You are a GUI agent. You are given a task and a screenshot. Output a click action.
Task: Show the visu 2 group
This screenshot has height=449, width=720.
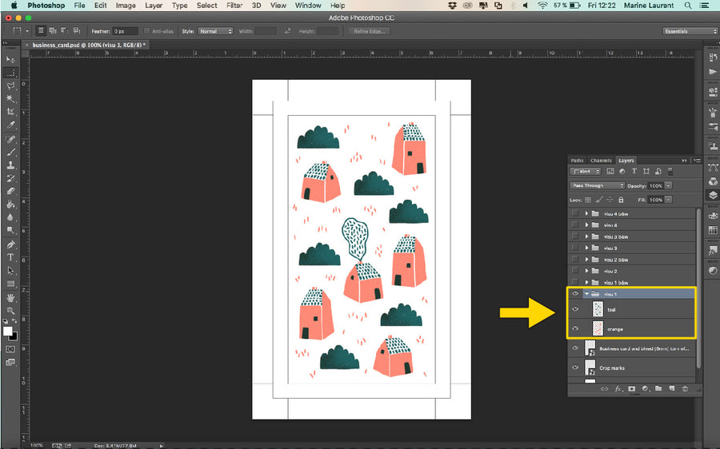click(x=575, y=271)
